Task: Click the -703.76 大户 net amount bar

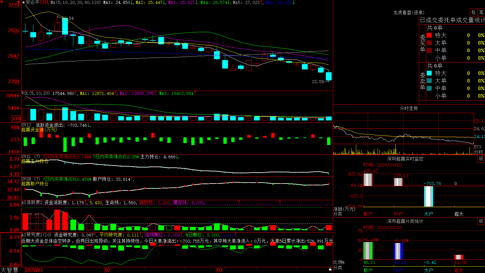Action: pos(429,196)
